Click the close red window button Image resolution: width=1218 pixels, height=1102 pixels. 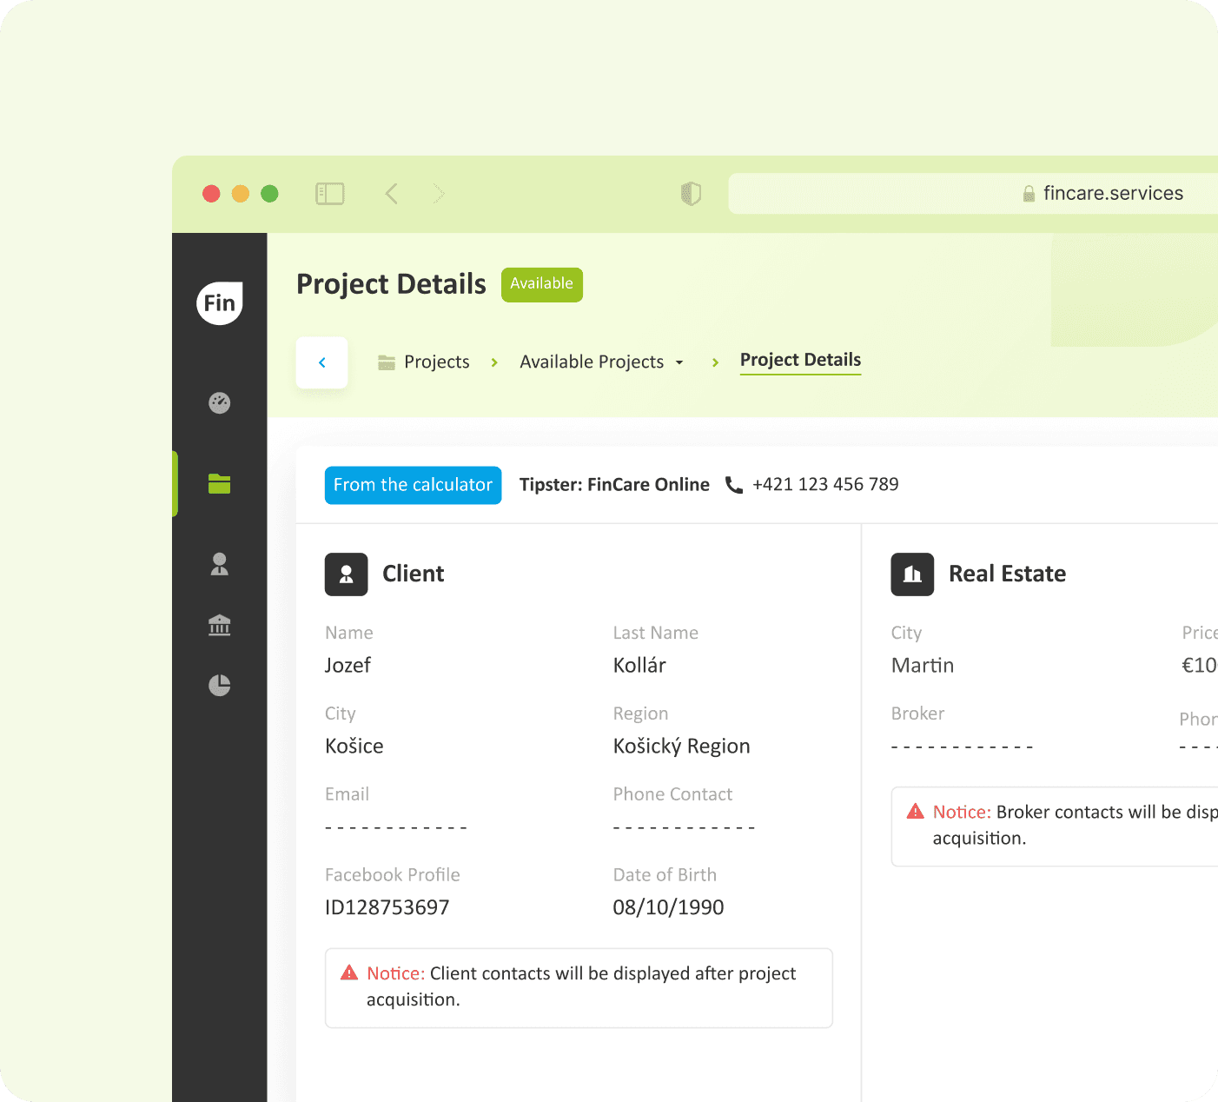click(x=211, y=194)
